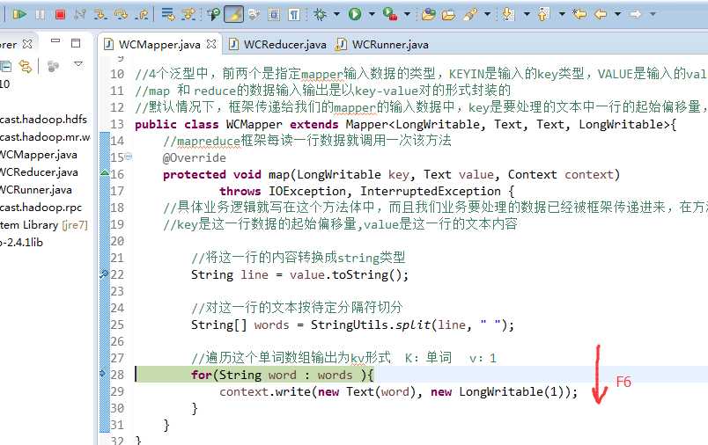Switch to the WCRunner.java editor tab
This screenshot has height=445, width=708.
click(x=383, y=44)
